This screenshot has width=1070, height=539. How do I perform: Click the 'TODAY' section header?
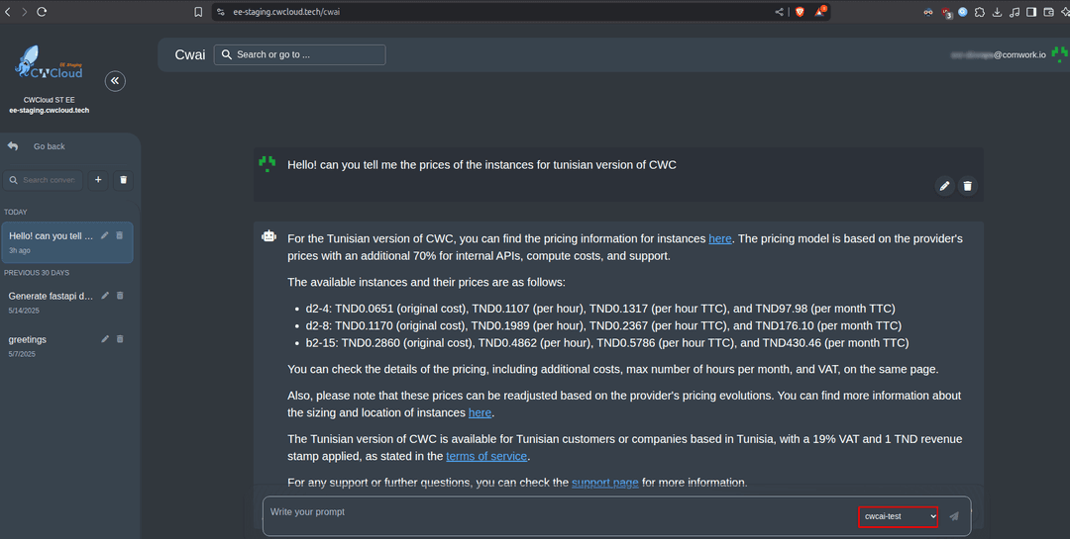click(16, 212)
